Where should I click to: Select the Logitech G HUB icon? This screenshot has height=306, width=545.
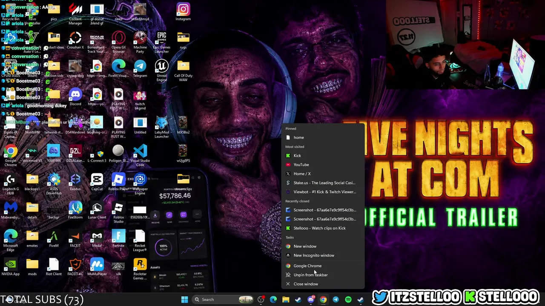(11, 184)
